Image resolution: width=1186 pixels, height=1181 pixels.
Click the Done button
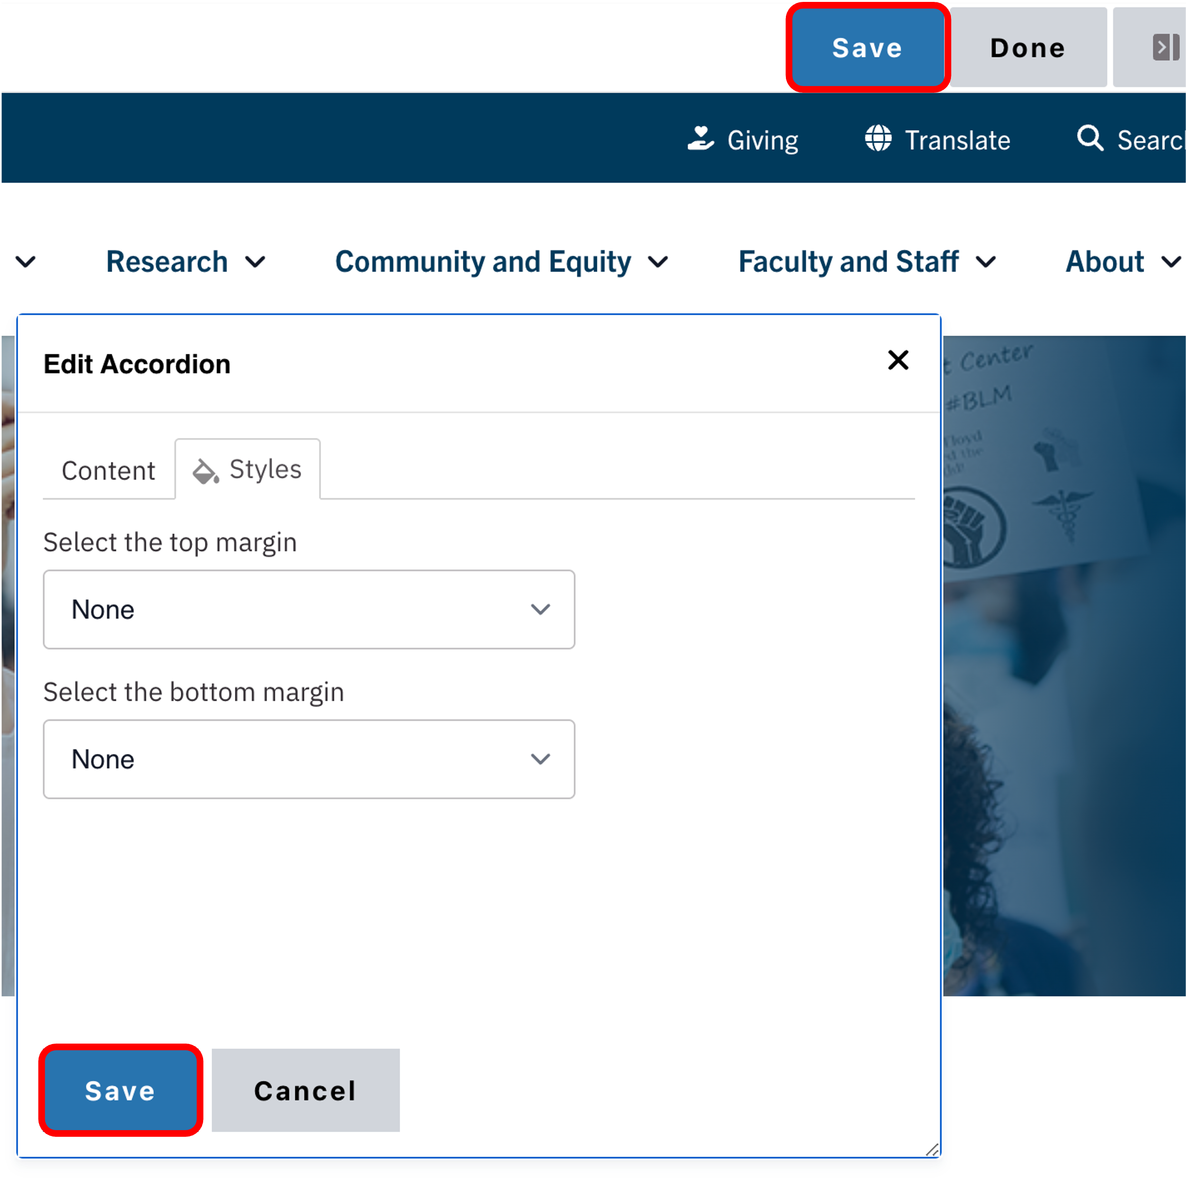pyautogui.click(x=1028, y=48)
